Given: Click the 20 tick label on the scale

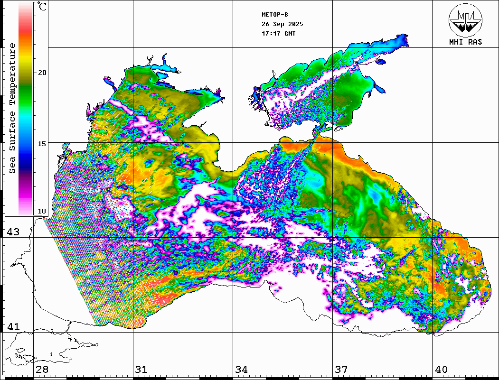Looking at the screenshot, I should [42, 73].
